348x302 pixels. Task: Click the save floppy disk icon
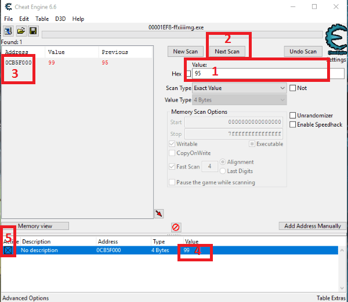tap(33, 31)
